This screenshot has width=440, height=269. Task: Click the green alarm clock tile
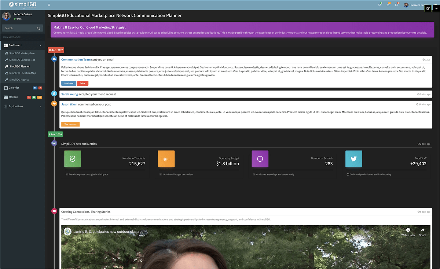(x=72, y=159)
